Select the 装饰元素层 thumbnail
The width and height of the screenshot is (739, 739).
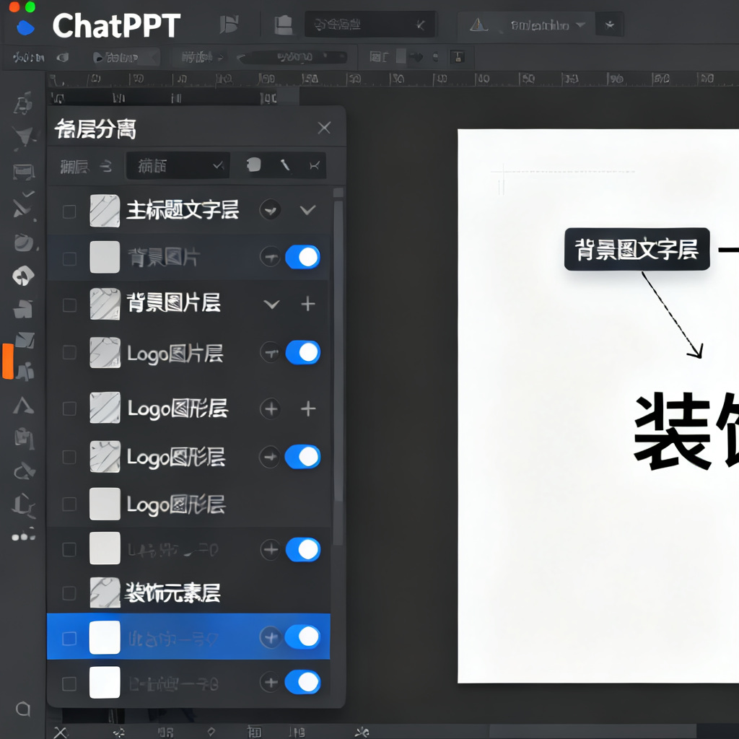click(x=105, y=592)
